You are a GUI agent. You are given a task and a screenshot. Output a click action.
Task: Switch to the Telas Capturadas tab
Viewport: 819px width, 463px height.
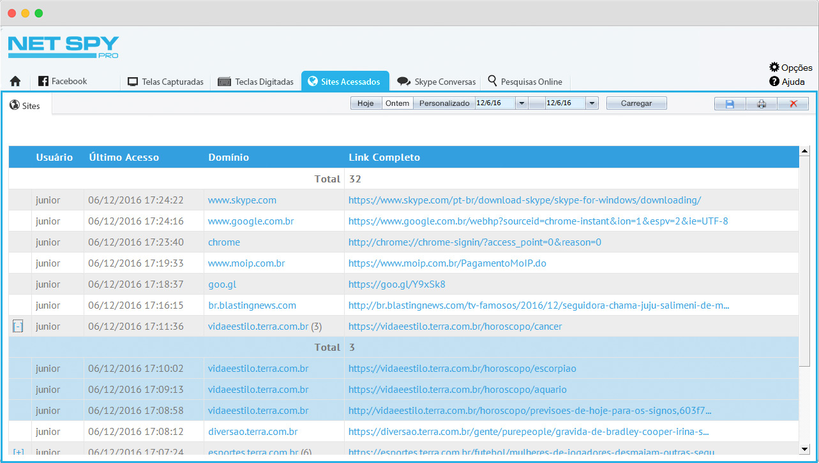[165, 82]
